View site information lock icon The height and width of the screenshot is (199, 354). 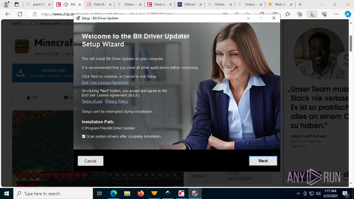pos(35,14)
